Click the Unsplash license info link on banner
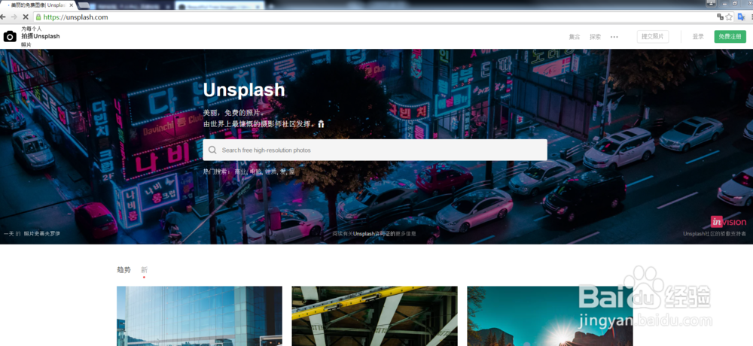The image size is (753, 346). coord(374,234)
